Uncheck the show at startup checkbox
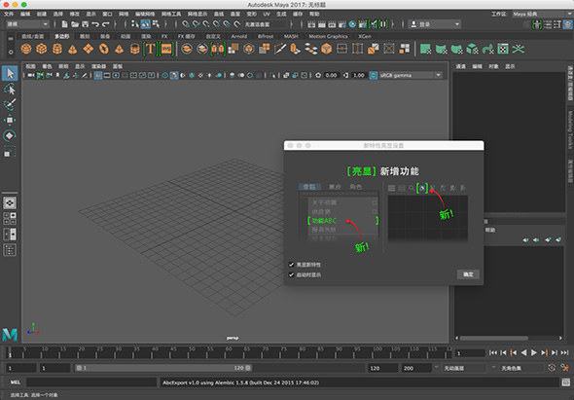 coord(292,274)
